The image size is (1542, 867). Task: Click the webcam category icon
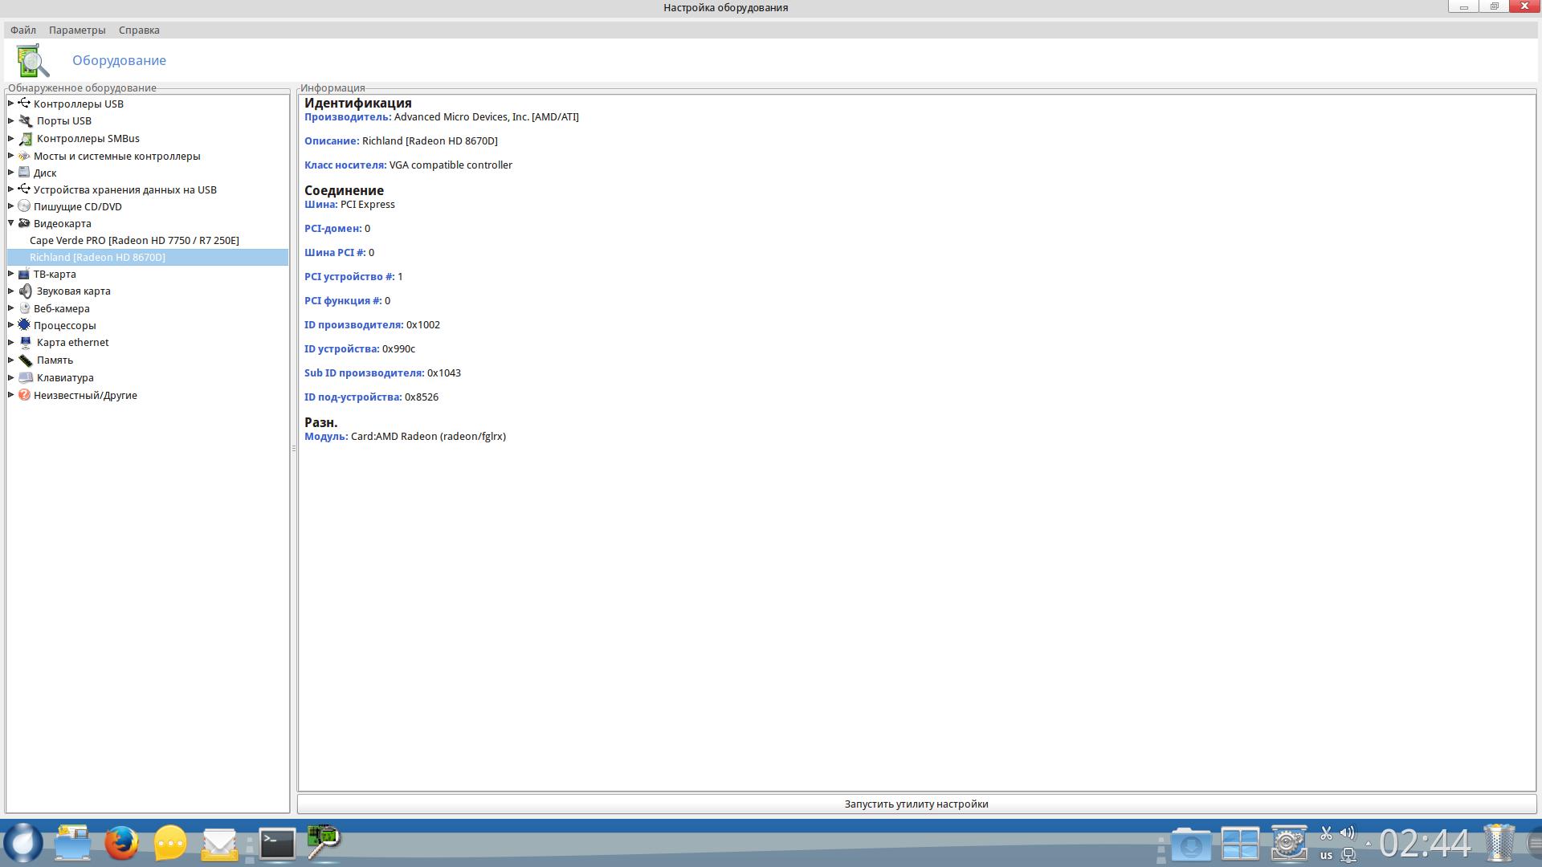(x=24, y=308)
